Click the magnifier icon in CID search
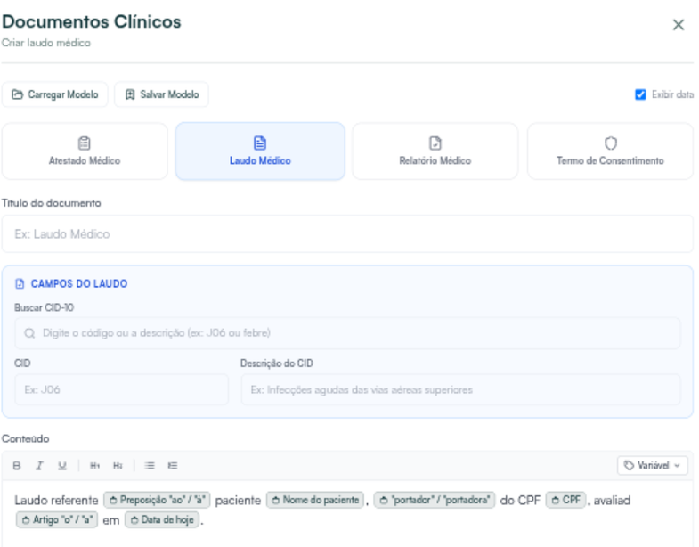Screen dimensions: 699x547 [x=29, y=333]
